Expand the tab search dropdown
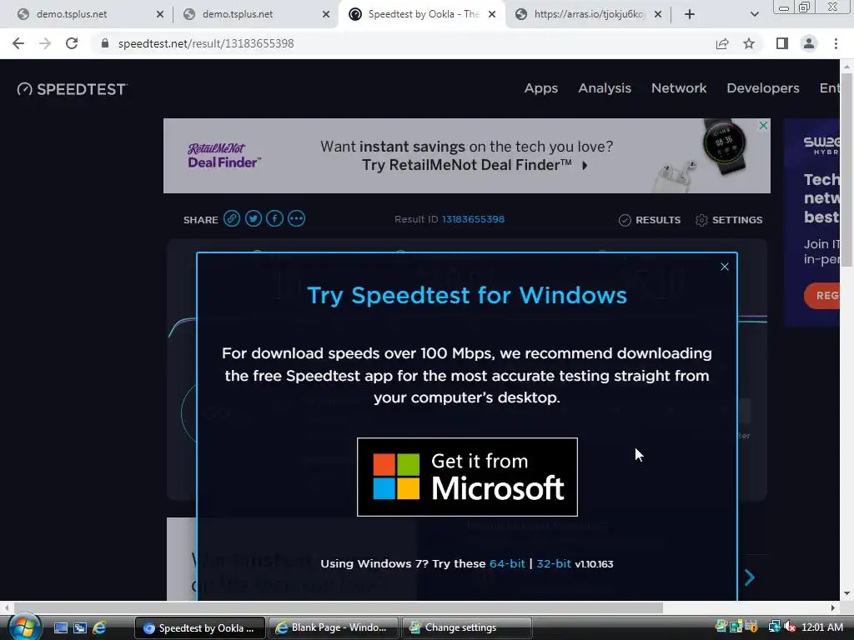 (754, 14)
